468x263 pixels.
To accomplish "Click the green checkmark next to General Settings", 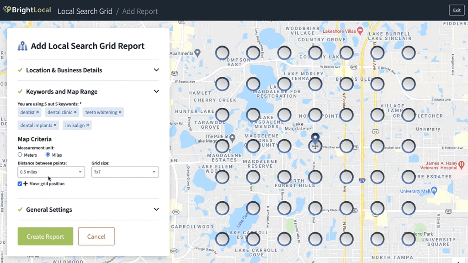I will tap(21, 210).
